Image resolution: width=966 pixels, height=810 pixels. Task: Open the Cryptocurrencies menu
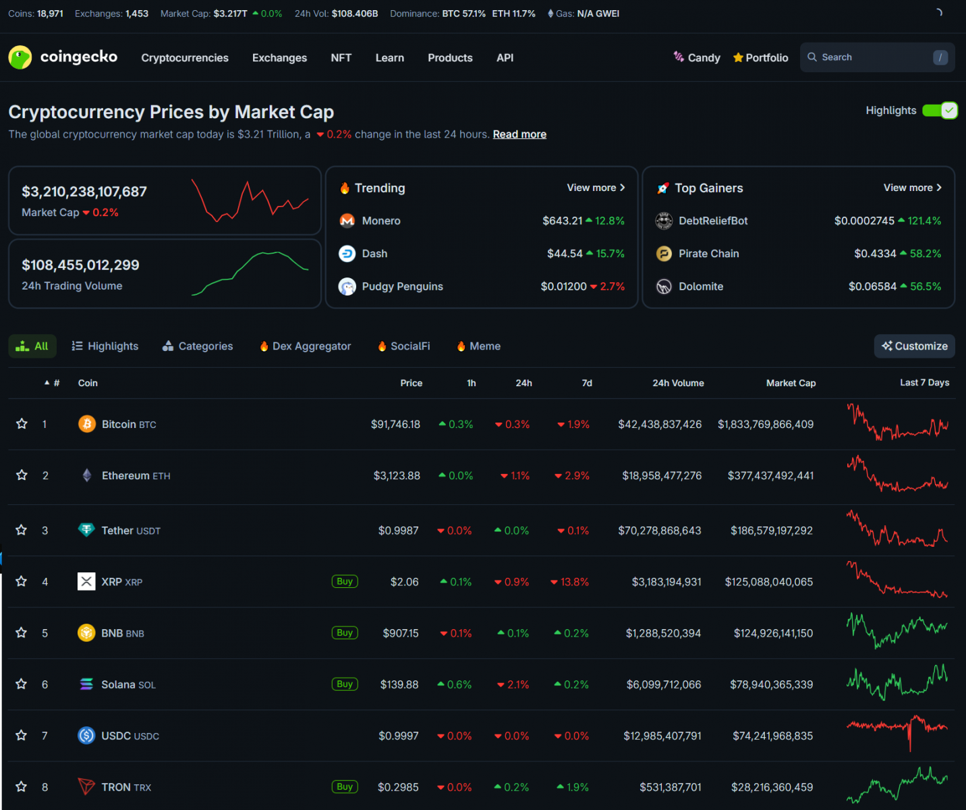(x=185, y=58)
